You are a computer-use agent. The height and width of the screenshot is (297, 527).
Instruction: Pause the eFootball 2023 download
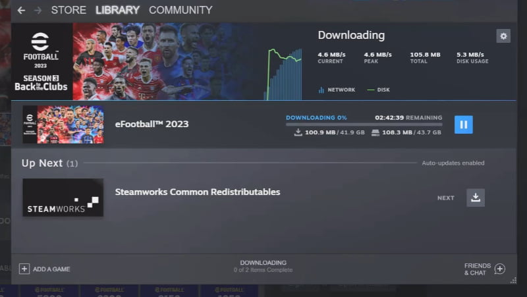464,124
